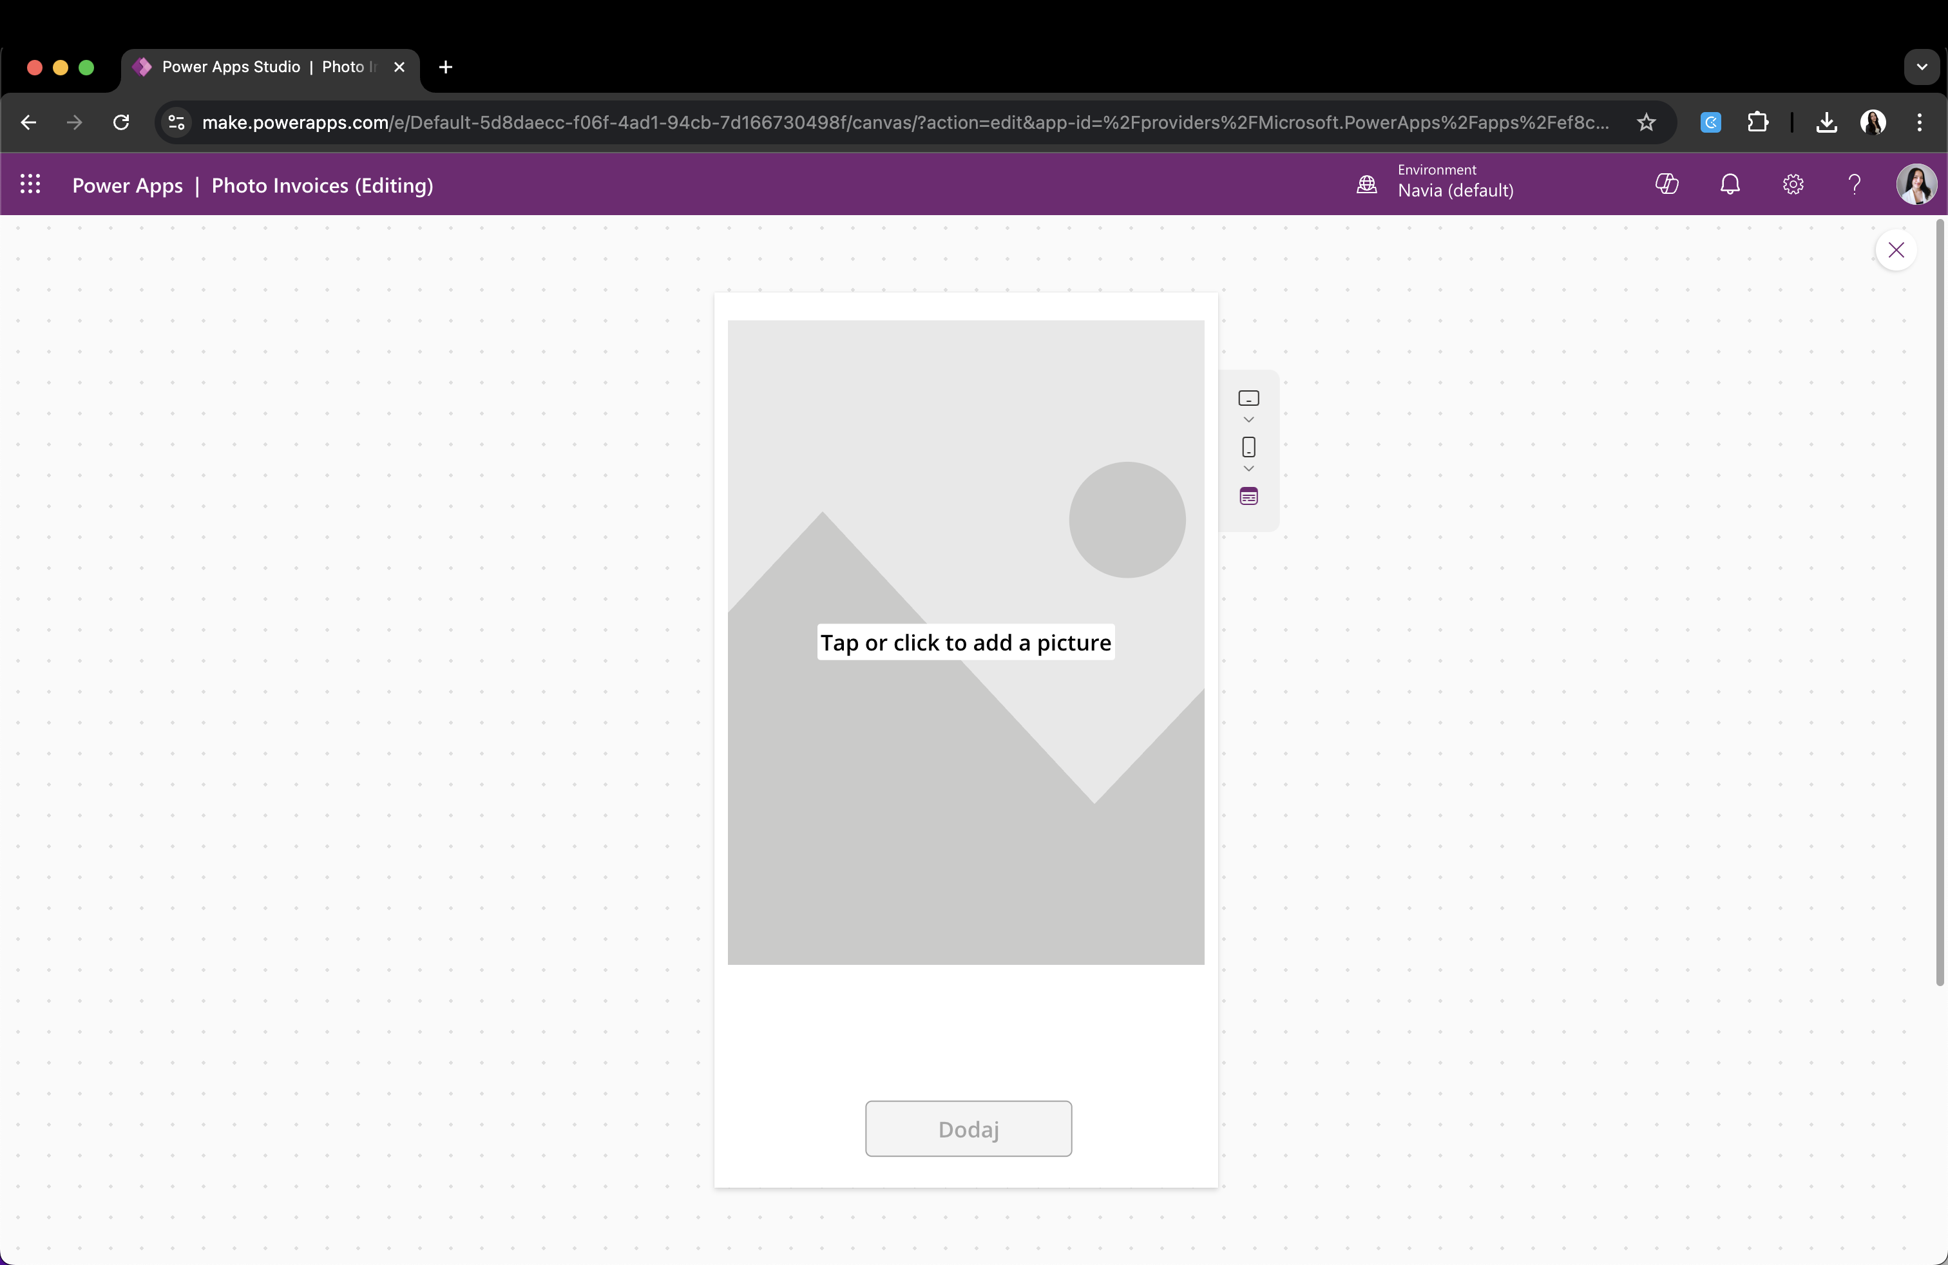
Task: Open the help question mark
Action: [1855, 185]
